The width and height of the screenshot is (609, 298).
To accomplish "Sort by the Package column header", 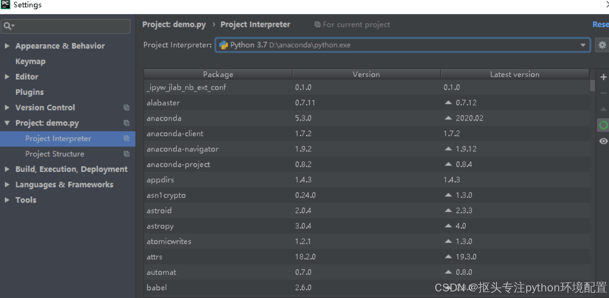I will [x=218, y=74].
